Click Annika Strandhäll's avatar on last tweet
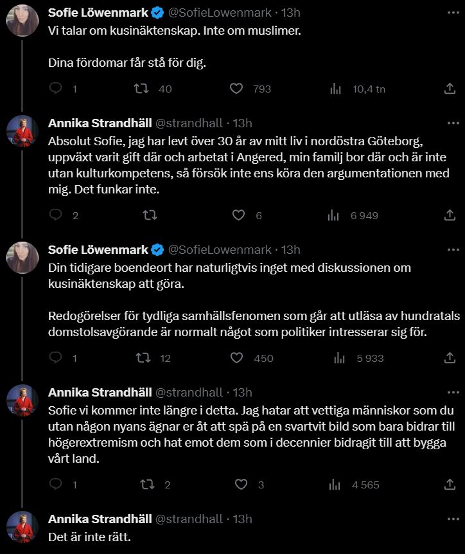Image resolution: width=465 pixels, height=554 pixels. 22,526
